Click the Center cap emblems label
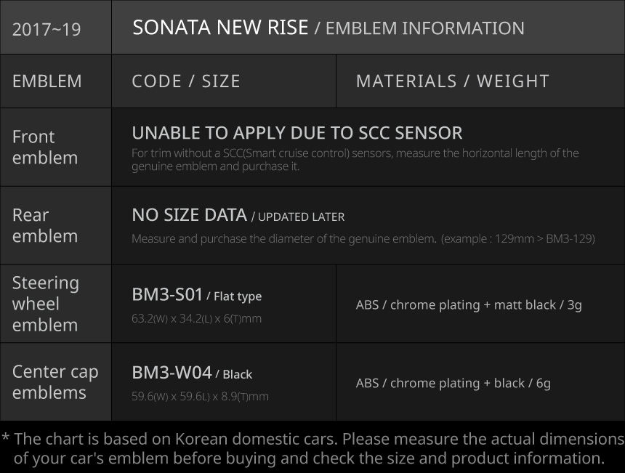The image size is (625, 473). (x=55, y=382)
